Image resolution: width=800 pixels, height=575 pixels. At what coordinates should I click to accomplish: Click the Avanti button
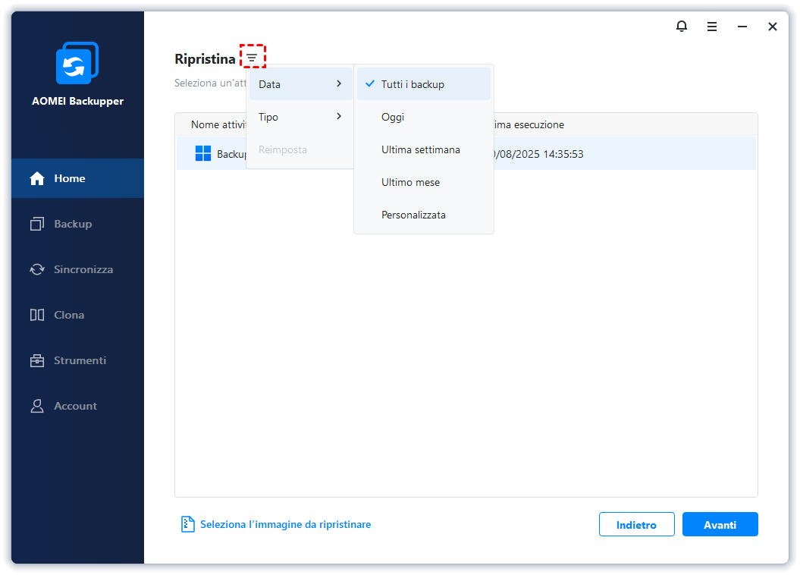(x=720, y=524)
